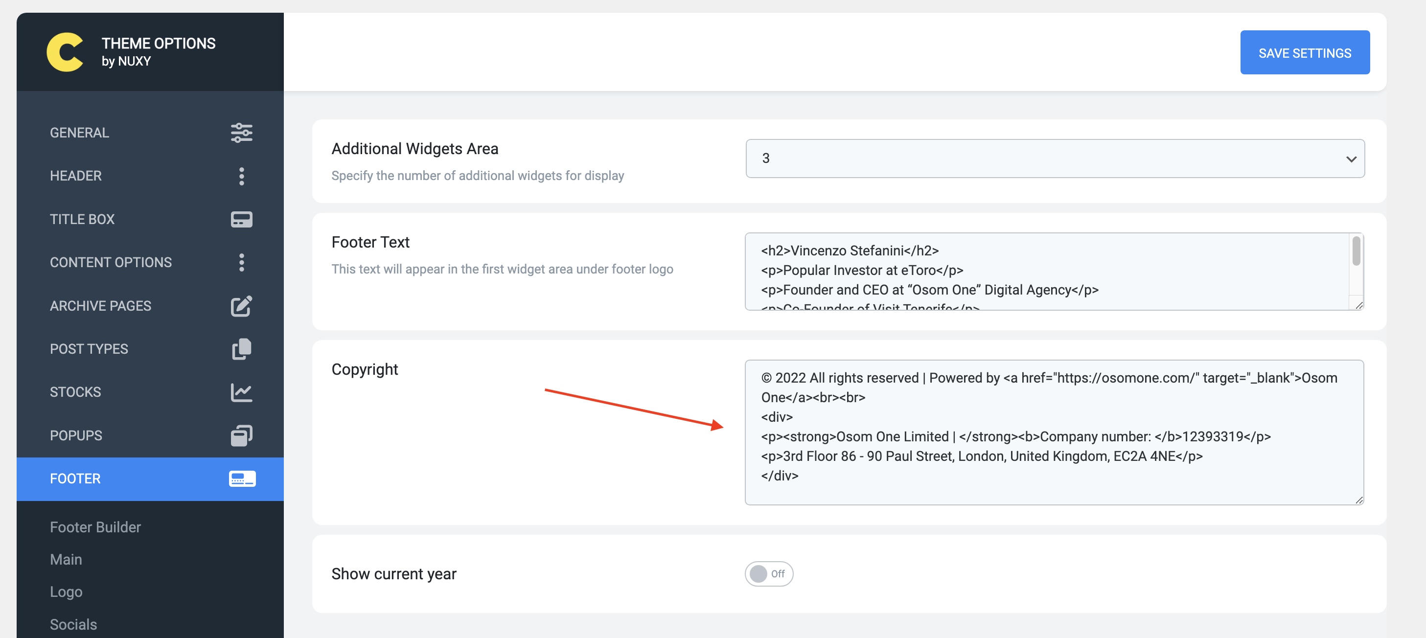Click the Footer panel icon

(242, 478)
